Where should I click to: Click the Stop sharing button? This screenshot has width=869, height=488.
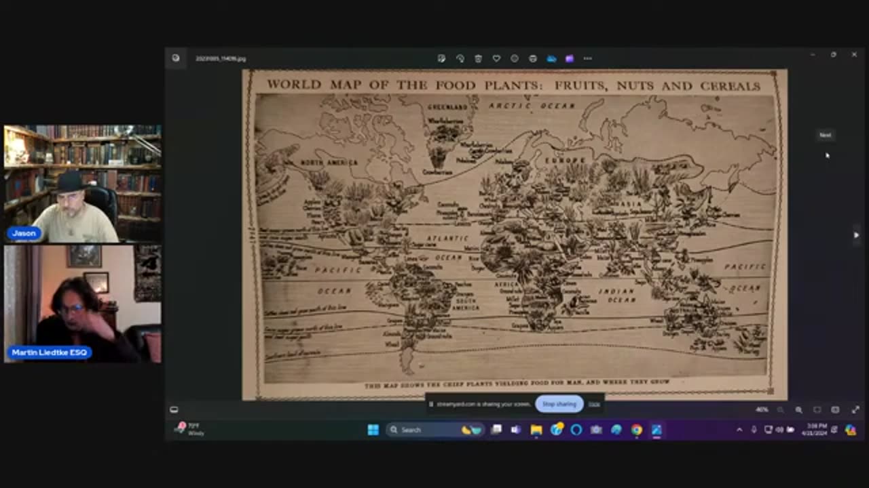pos(559,404)
